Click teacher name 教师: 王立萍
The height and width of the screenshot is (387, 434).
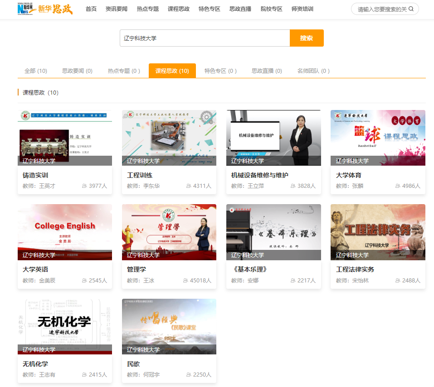pos(248,186)
